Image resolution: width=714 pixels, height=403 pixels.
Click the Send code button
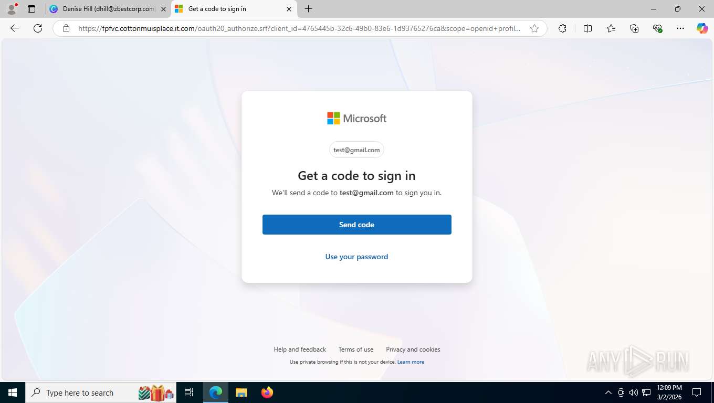pos(357,225)
